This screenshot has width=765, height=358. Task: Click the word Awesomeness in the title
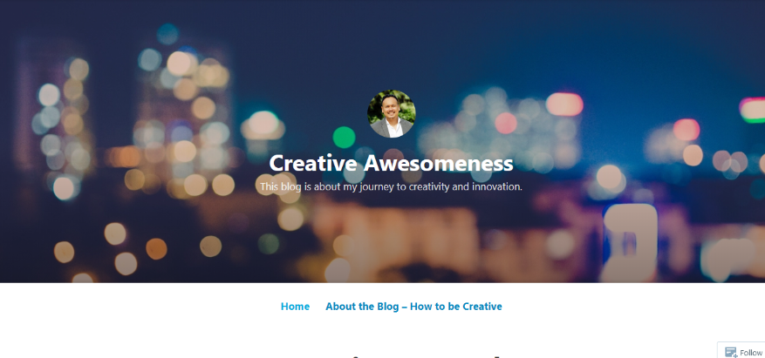click(x=438, y=163)
